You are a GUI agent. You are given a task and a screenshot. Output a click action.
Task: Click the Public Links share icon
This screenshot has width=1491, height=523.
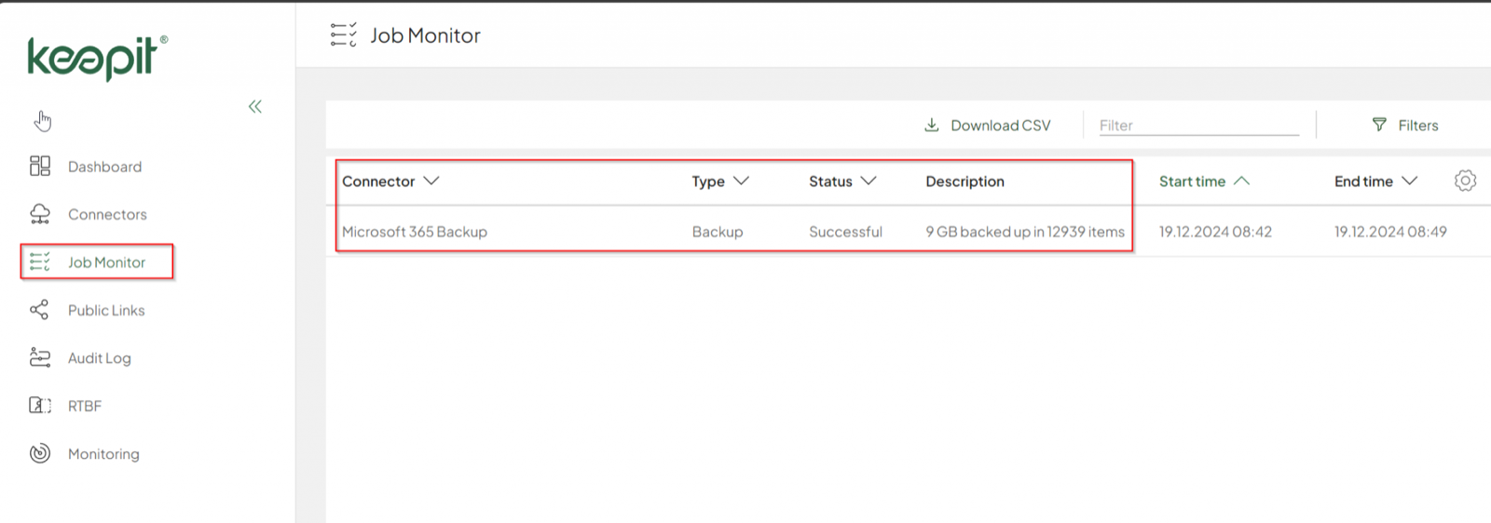point(39,310)
